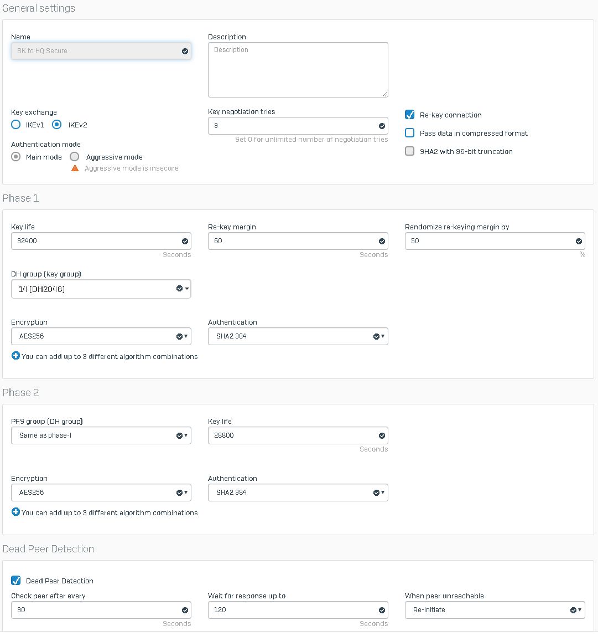Viewport: 598px width, 636px height.
Task: Click the orange warning icon near Aggressive mode
Action: tap(75, 168)
